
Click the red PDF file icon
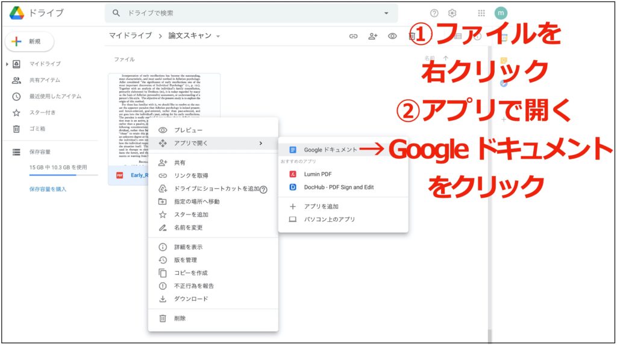pos(120,175)
